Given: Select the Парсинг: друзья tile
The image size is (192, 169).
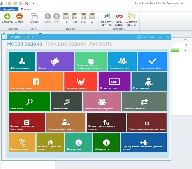Looking at the screenshot, I should tap(22, 142).
